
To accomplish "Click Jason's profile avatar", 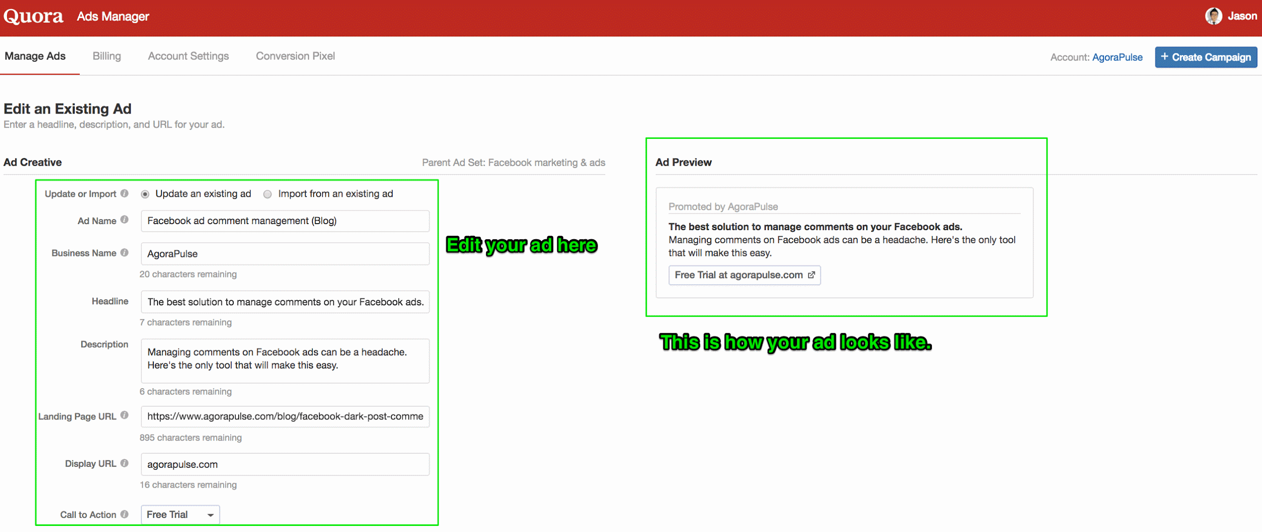I will [x=1214, y=16].
